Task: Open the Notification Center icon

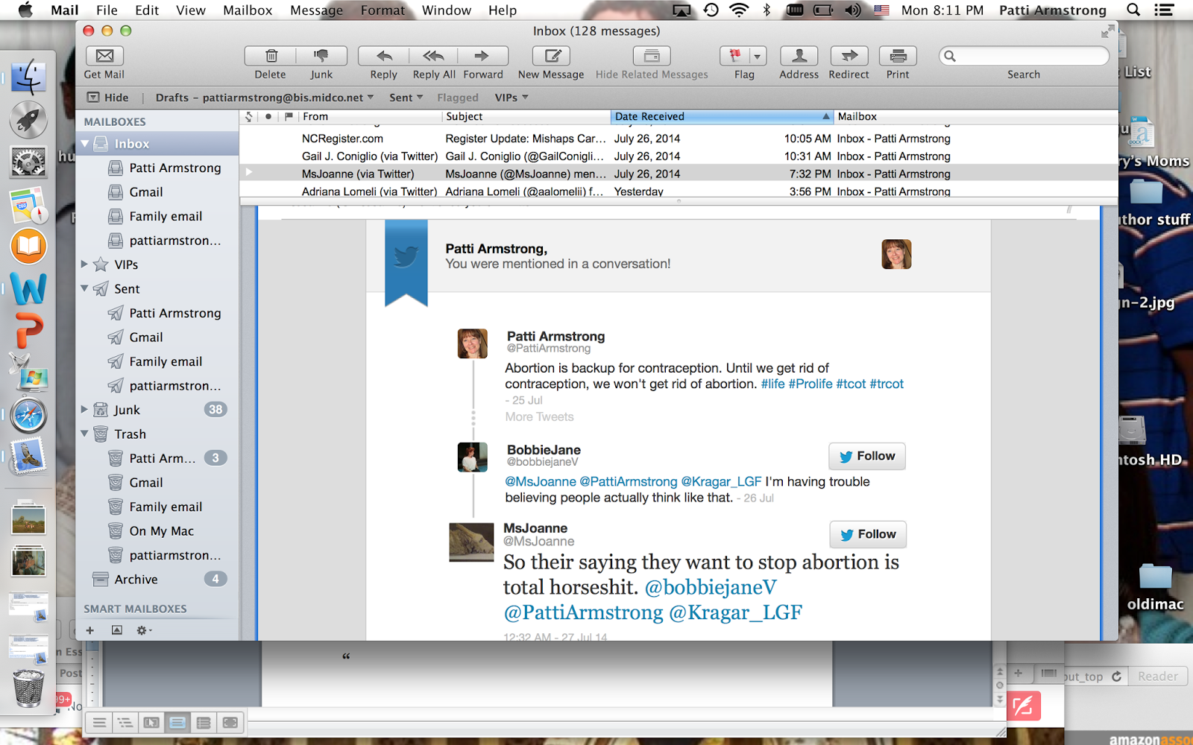Action: 1163,10
